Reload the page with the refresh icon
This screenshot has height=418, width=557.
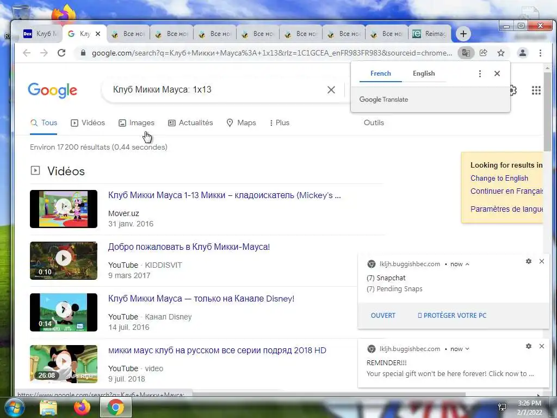coord(61,53)
